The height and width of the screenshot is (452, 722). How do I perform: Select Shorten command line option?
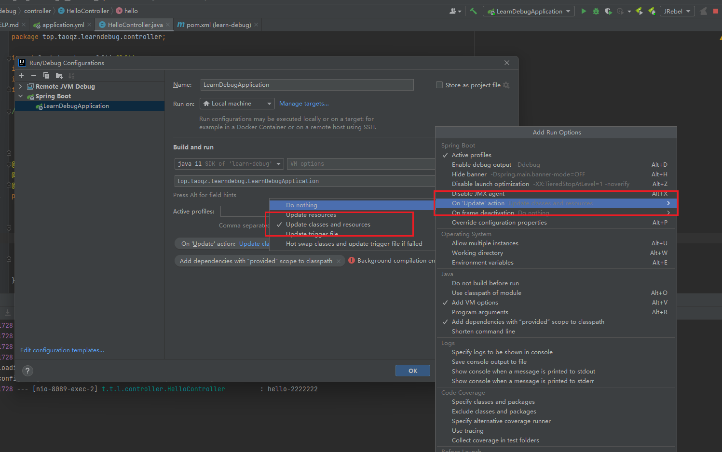pos(556,332)
